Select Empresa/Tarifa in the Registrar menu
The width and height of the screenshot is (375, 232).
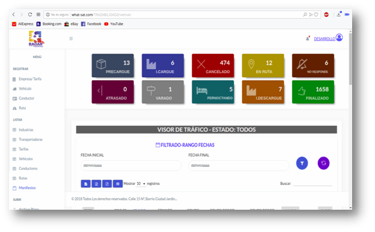(30, 79)
